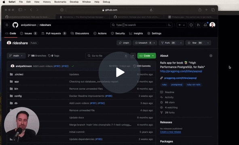The height and width of the screenshot is (145, 239).
Task: Expand the create new dropdown caret
Action: (x=184, y=25)
